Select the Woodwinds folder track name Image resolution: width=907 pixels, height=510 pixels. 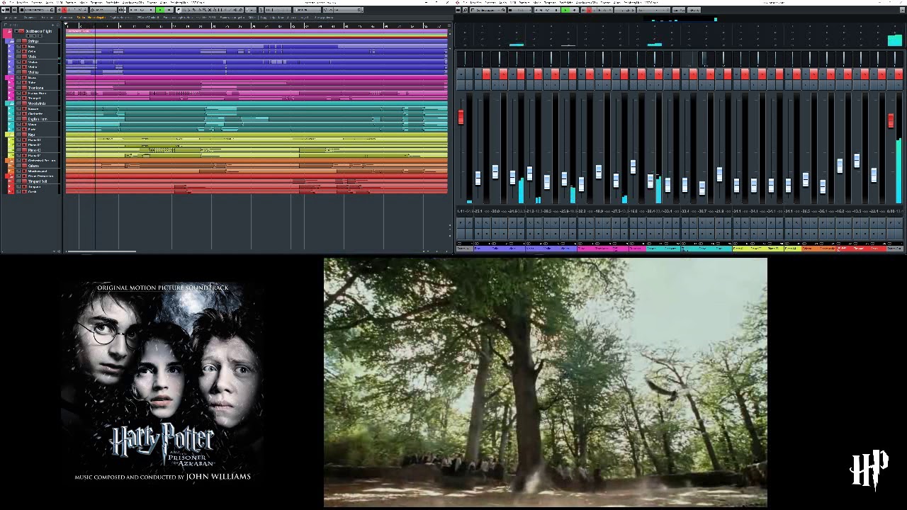click(37, 103)
